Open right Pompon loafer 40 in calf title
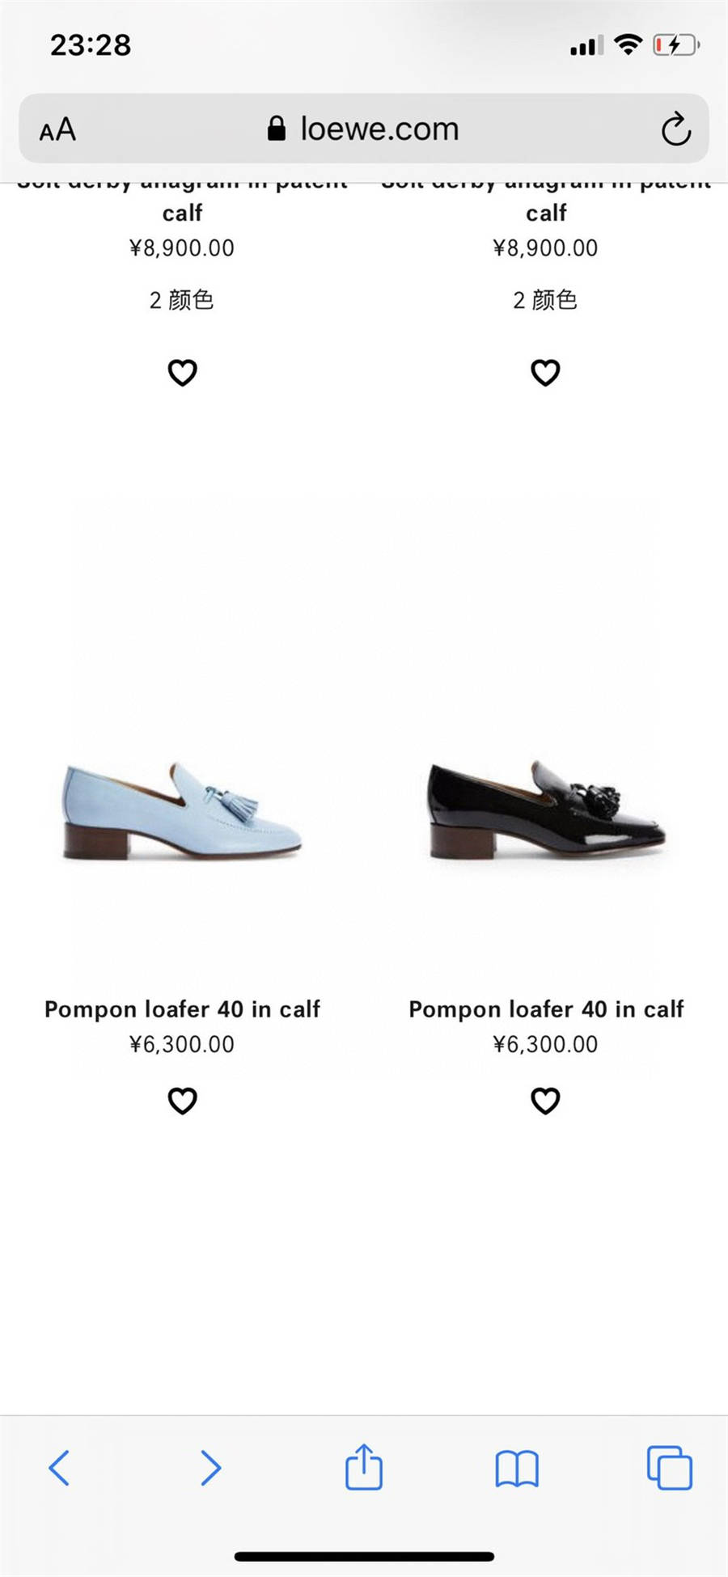 [x=546, y=1009]
